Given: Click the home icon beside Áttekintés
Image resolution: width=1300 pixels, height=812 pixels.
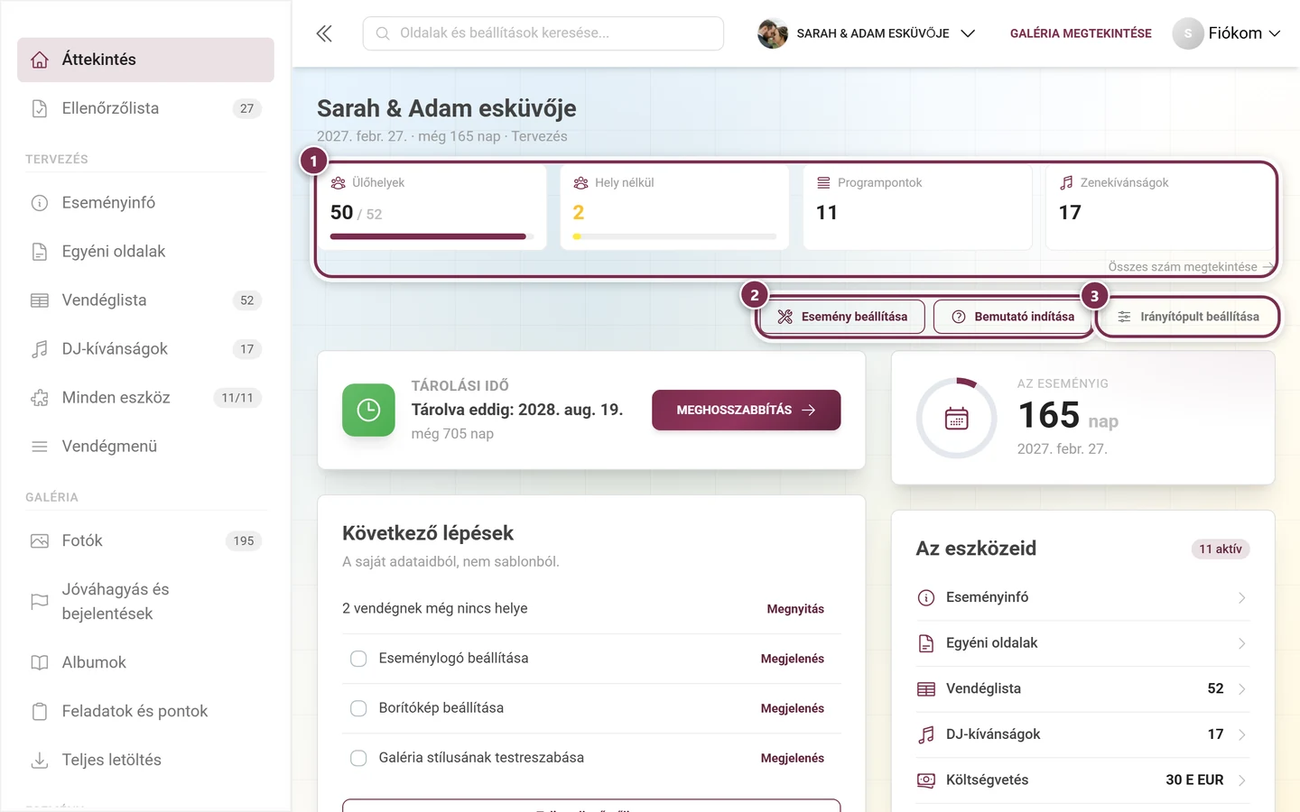Looking at the screenshot, I should (x=40, y=60).
